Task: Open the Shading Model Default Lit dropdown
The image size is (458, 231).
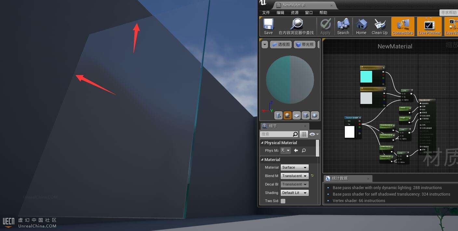Action: pyautogui.click(x=294, y=193)
